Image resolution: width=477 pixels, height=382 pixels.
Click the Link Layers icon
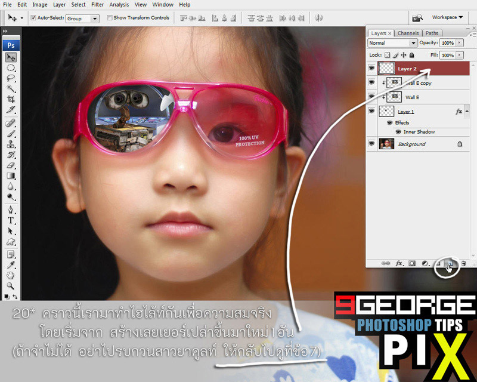pyautogui.click(x=385, y=263)
